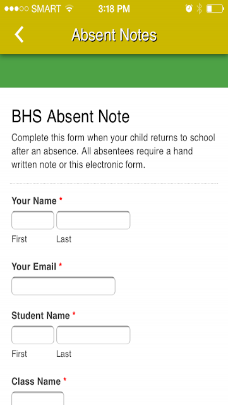Image resolution: width=228 pixels, height=405 pixels.
Task: Focus the Student Name first field
Action: pos(33,335)
